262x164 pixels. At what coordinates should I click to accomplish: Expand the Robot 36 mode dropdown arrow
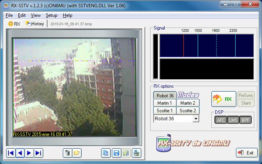(x=196, y=119)
